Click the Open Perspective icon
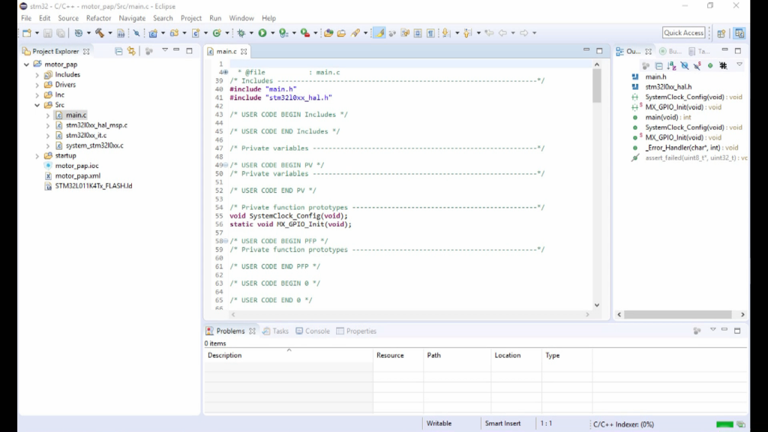The height and width of the screenshot is (432, 768). tap(721, 33)
